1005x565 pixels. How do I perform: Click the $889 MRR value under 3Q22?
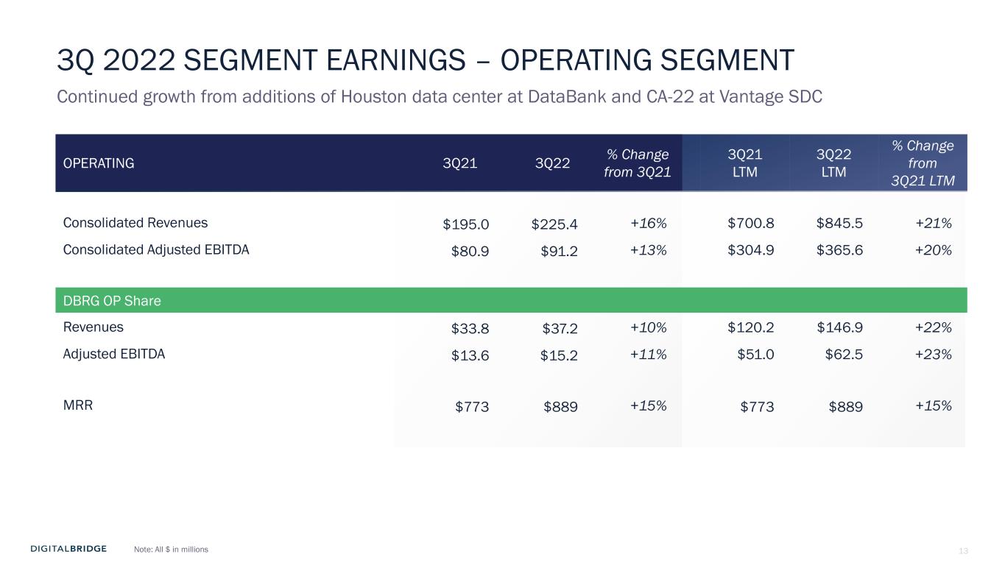click(x=560, y=406)
